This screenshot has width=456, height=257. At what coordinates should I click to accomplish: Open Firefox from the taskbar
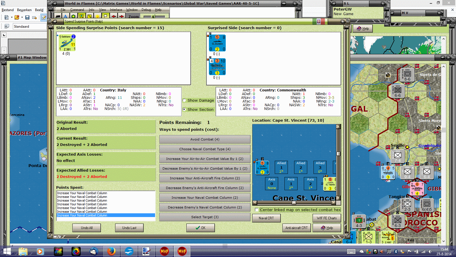pyautogui.click(x=111, y=251)
